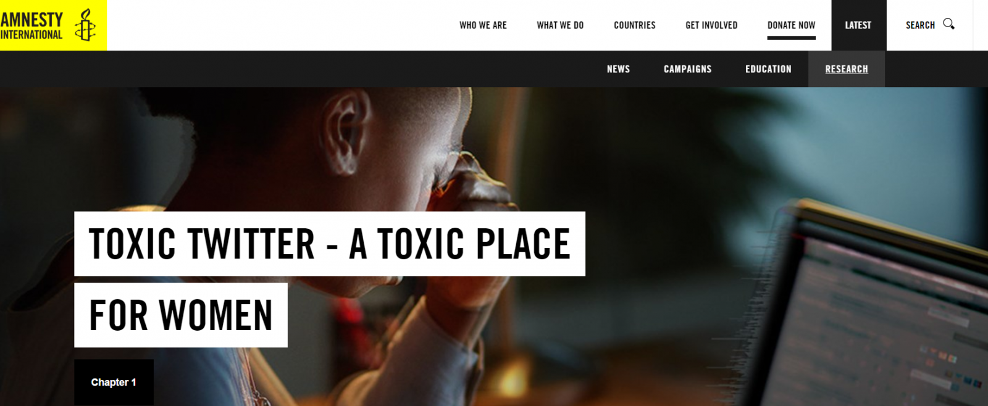
Task: Select the underlined Research tab
Action: (847, 69)
